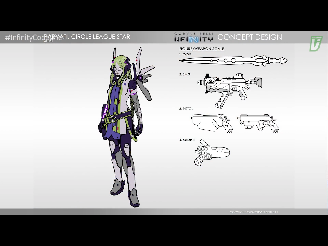This screenshot has width=328, height=246.
Task: Click the 'CONCEPT DESIGN' heading
Action: [250, 37]
